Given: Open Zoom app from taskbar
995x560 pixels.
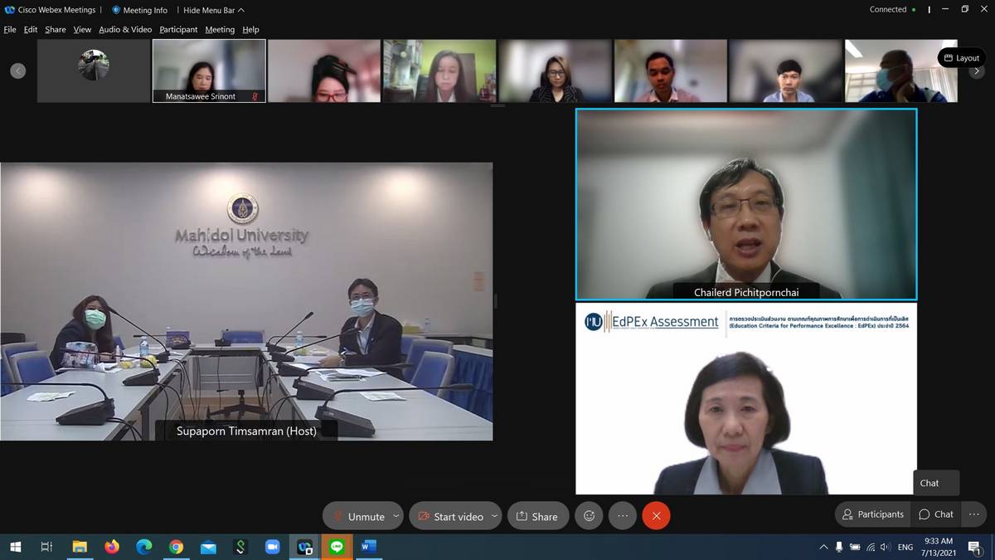Looking at the screenshot, I should tap(272, 547).
